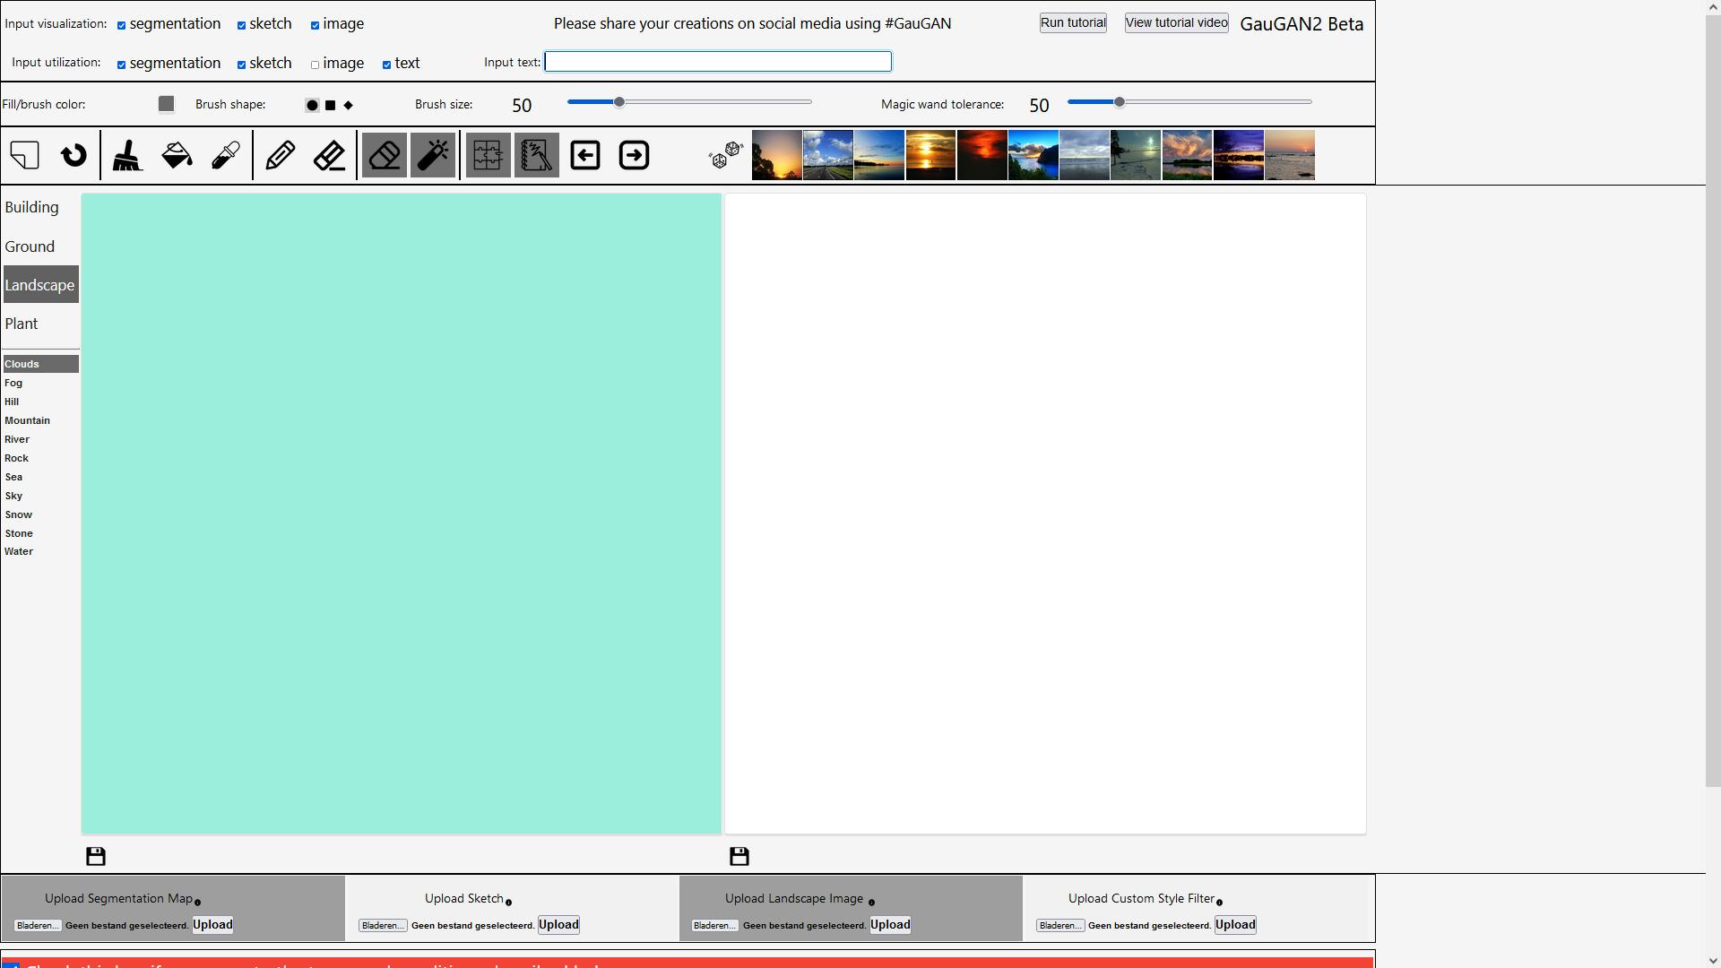Open the Building category
This screenshot has width=1721, height=968.
pos(31,207)
